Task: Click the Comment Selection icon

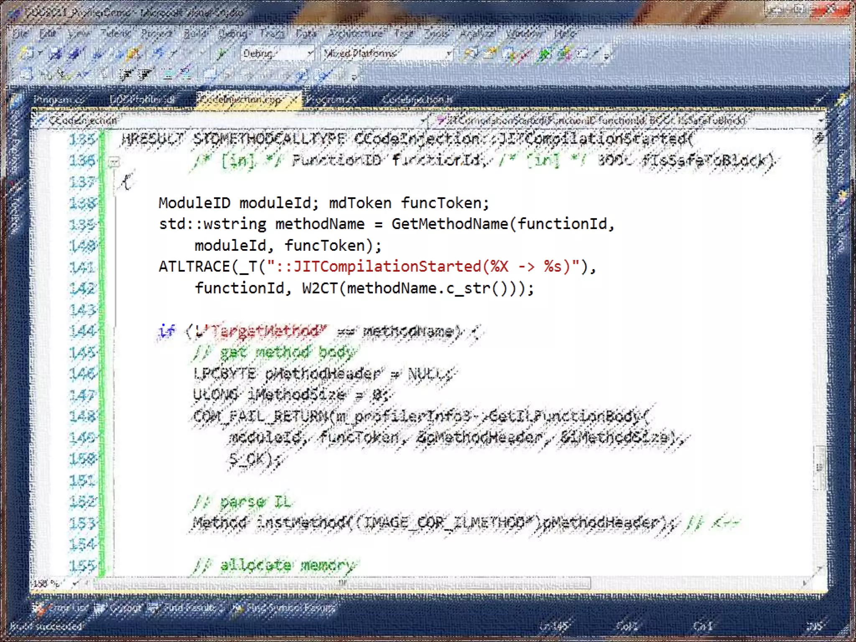Action: pyautogui.click(x=168, y=75)
